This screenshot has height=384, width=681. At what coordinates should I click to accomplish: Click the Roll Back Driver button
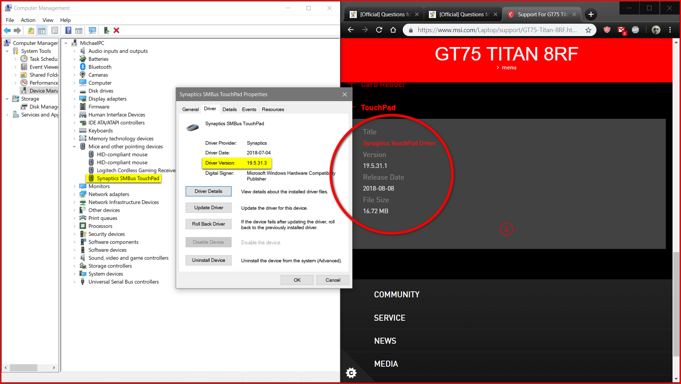click(x=209, y=224)
